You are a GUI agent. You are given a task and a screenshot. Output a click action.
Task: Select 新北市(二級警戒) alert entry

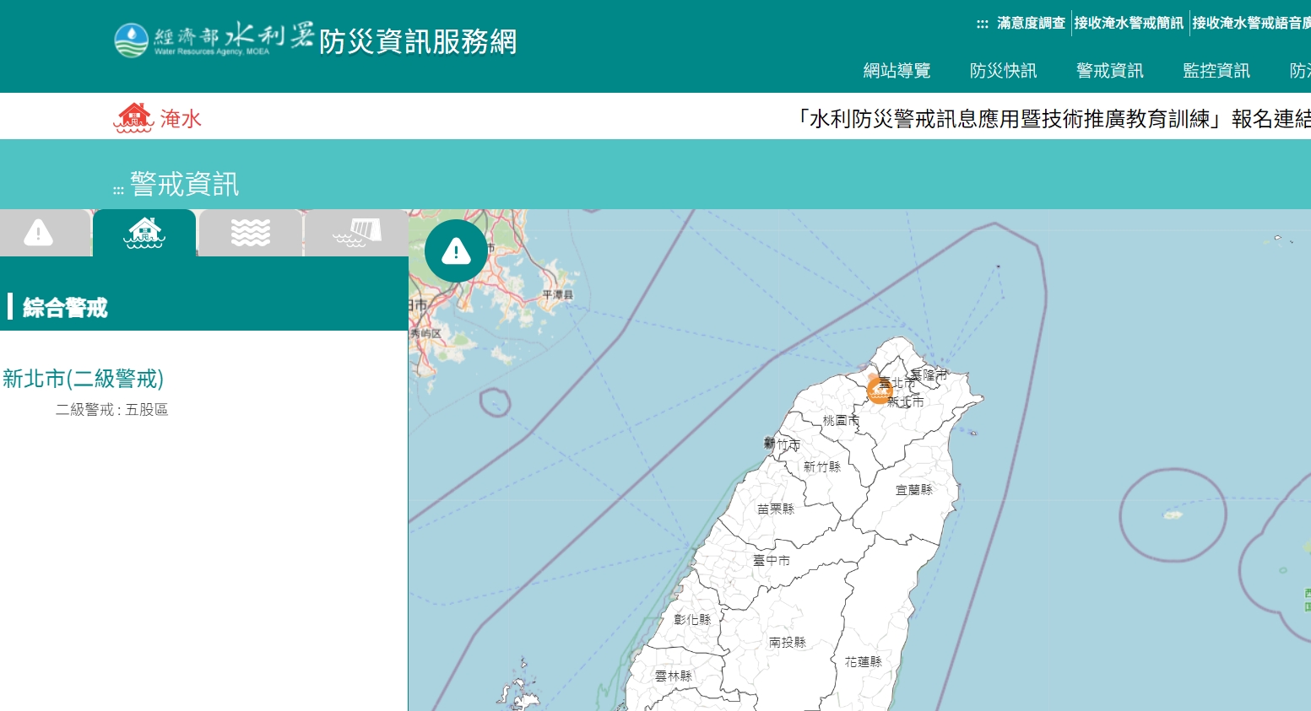point(83,379)
